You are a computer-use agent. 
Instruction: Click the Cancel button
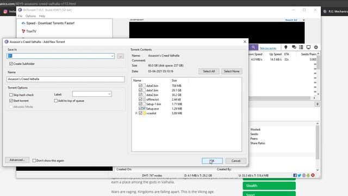click(235, 161)
